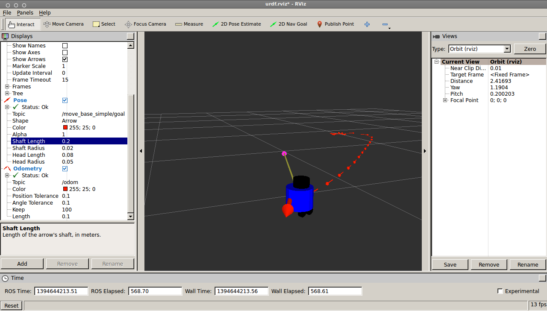The width and height of the screenshot is (547, 311).
Task: Open the File menu
Action: [7, 13]
